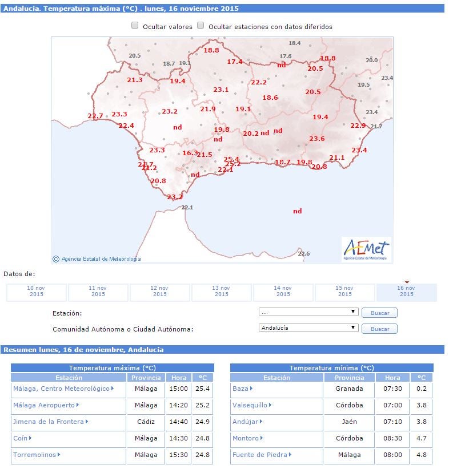
Task: Open the Jimena de la Frontera station link
Action: [49, 422]
